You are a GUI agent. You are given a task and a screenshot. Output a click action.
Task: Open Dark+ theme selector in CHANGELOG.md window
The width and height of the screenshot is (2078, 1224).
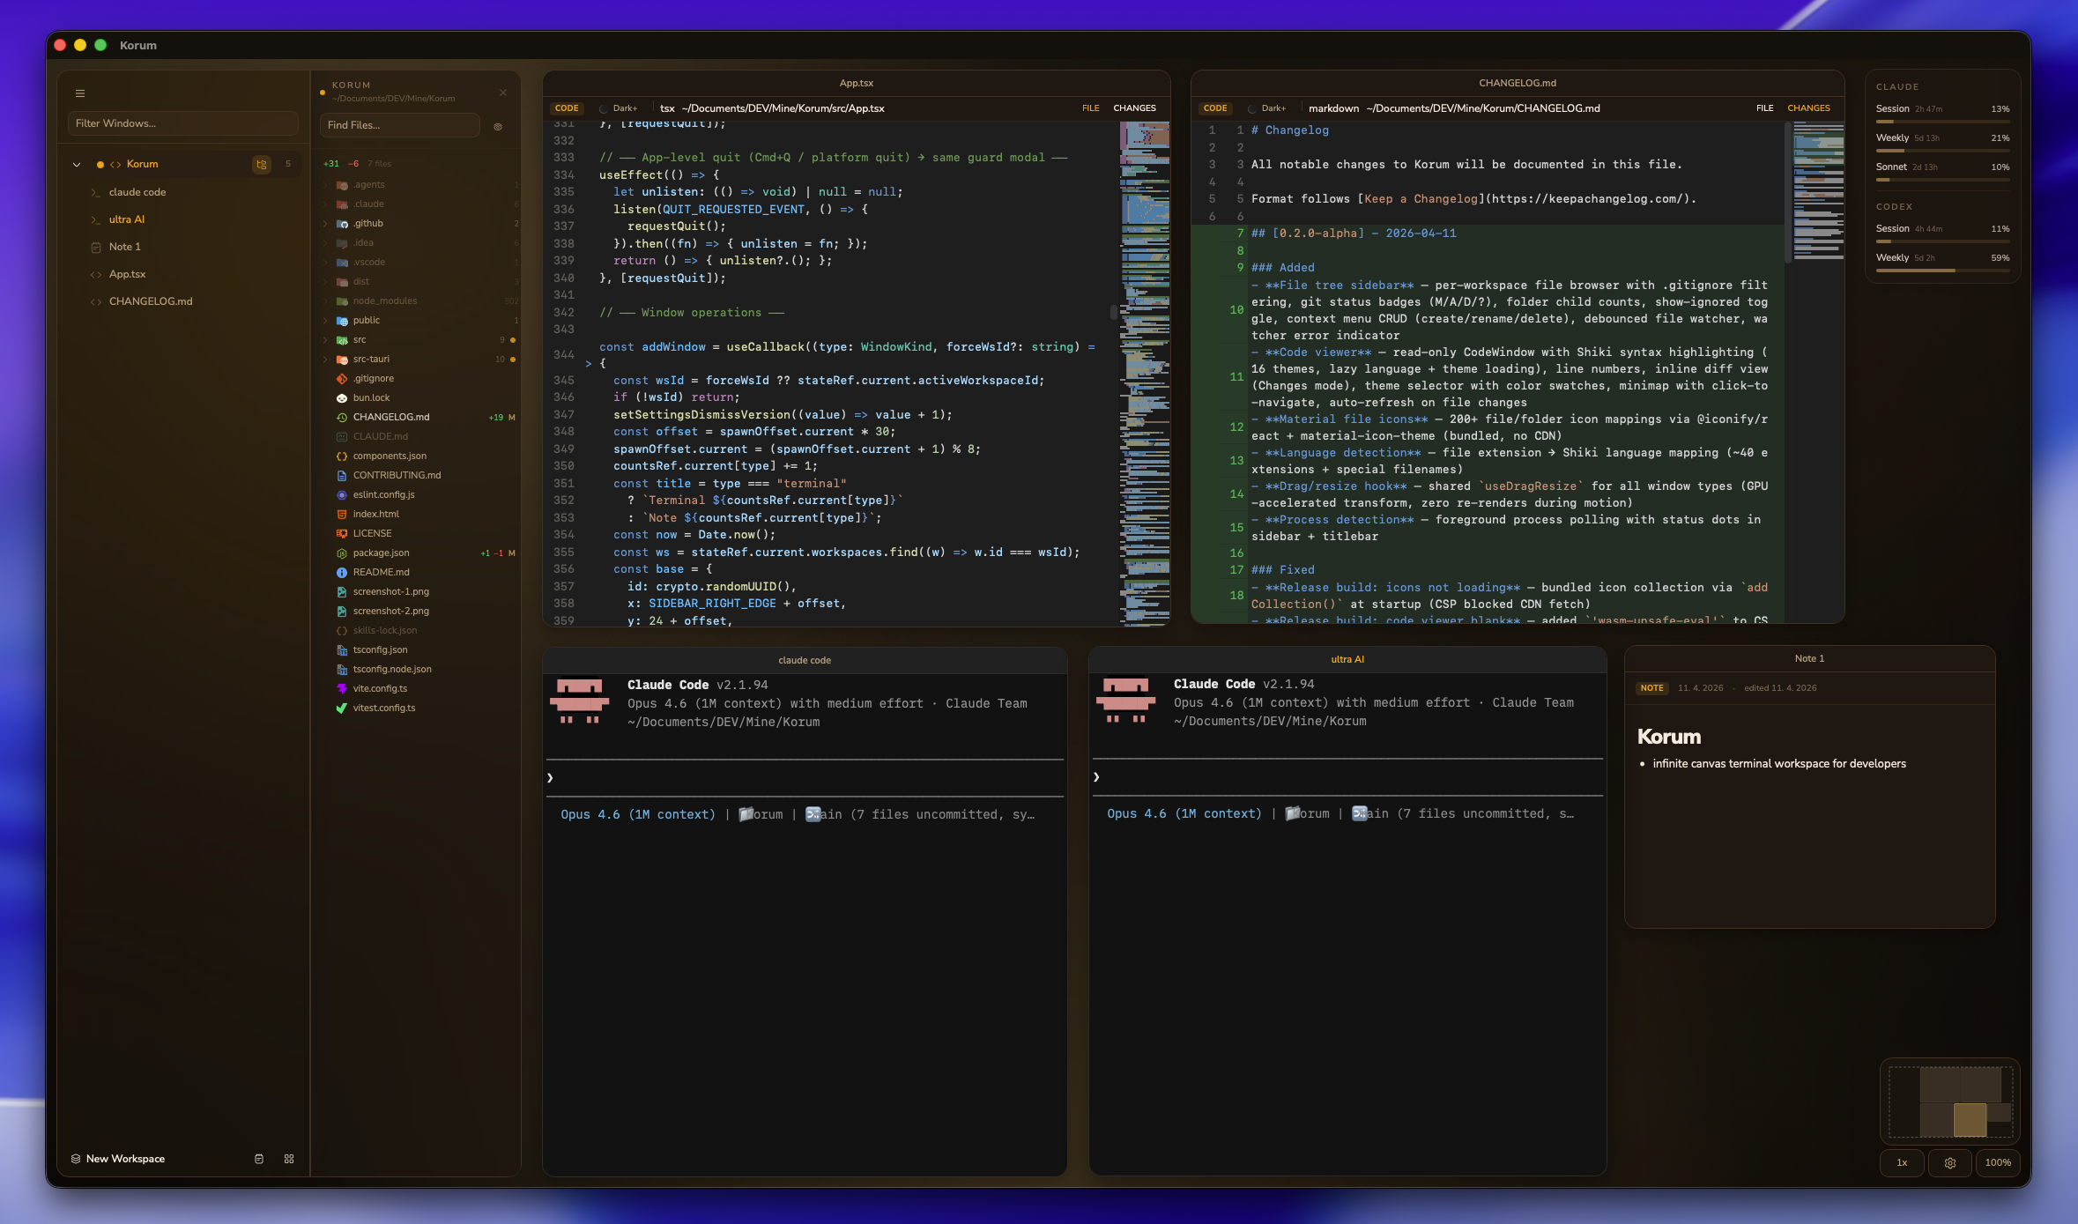pos(1267,108)
